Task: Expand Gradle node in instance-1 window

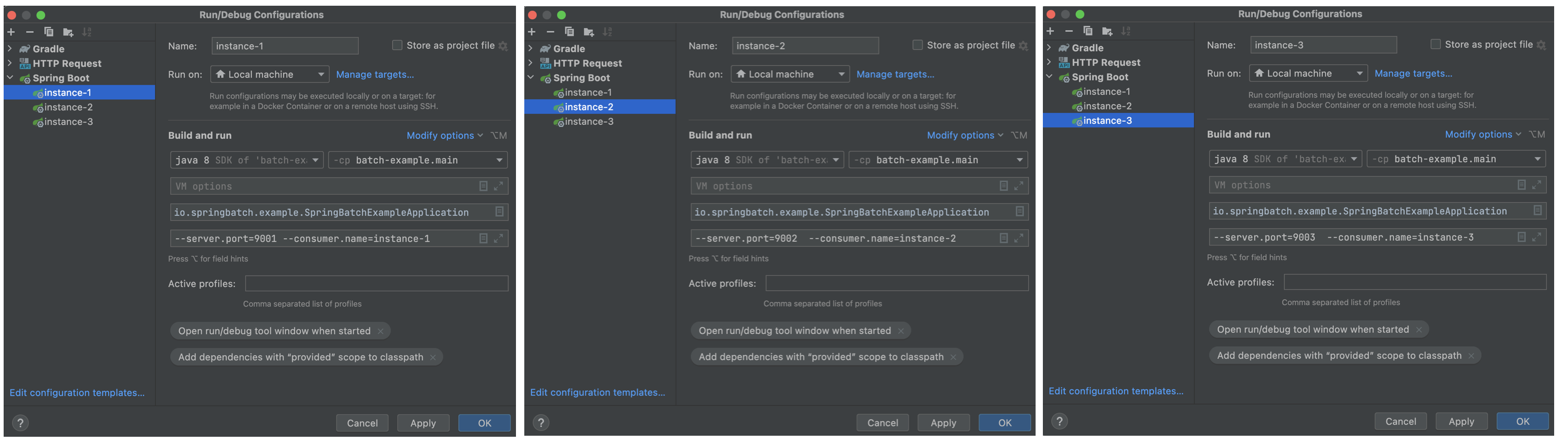Action: pos(10,48)
